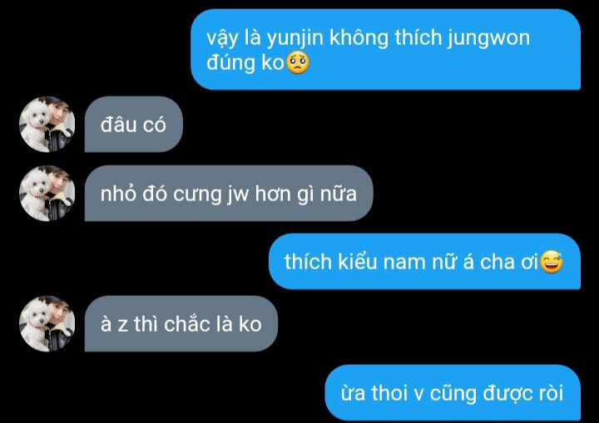Click the word "chắc" in the gray message
This screenshot has width=599, height=423.
[x=187, y=324]
